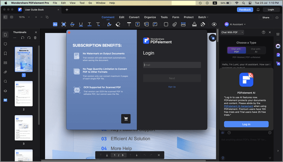
Task: Open Thumbnails panel more options menu
Action: 15,38
